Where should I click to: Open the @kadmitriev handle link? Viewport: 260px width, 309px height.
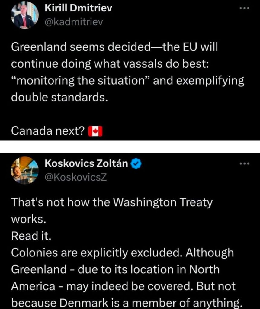click(74, 22)
